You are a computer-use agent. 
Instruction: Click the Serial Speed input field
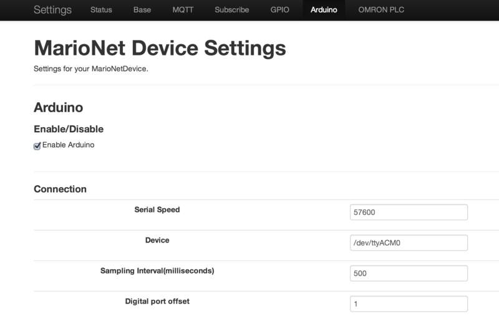409,212
